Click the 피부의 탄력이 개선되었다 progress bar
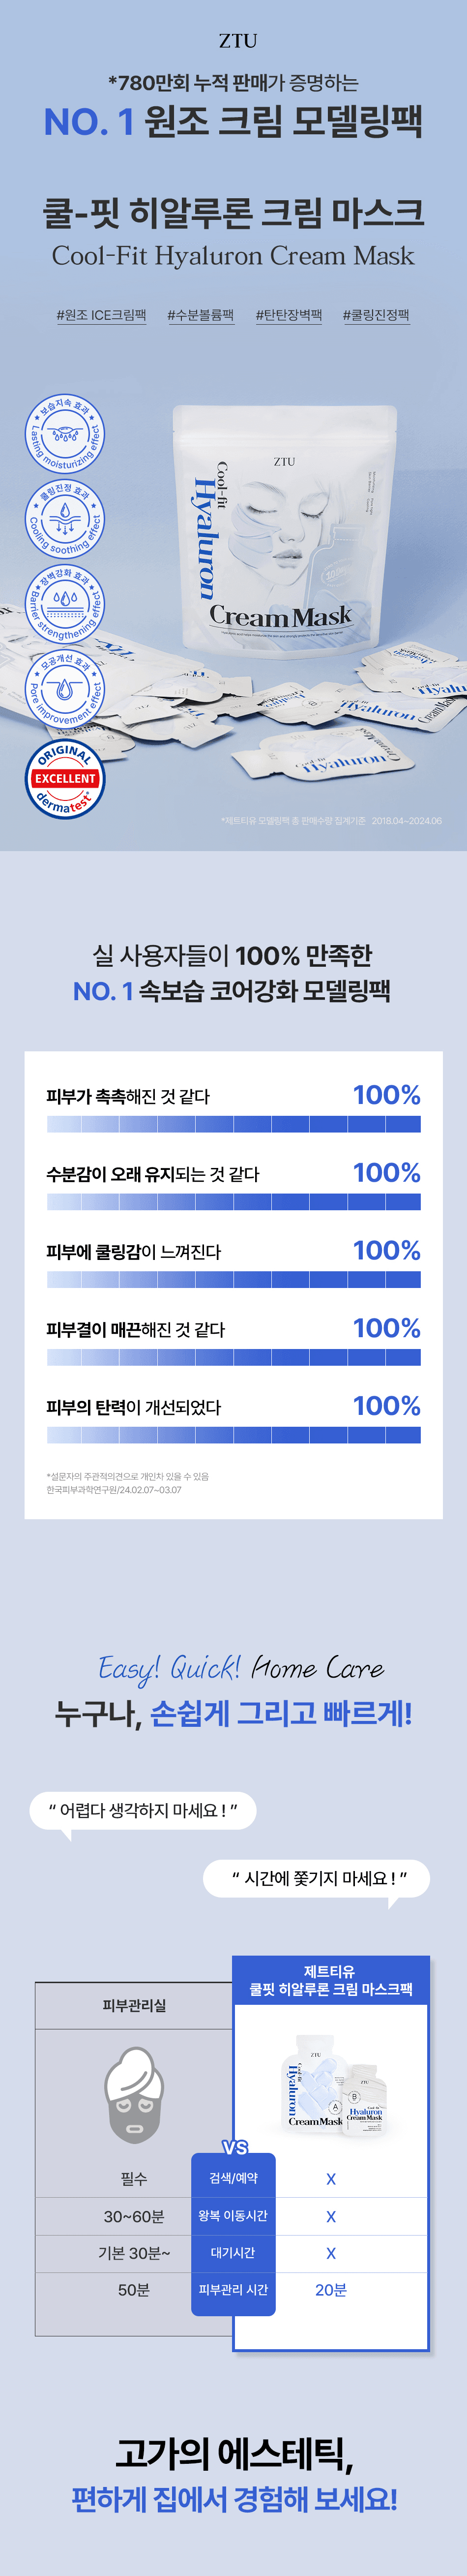The height and width of the screenshot is (2576, 467). coord(233,1435)
